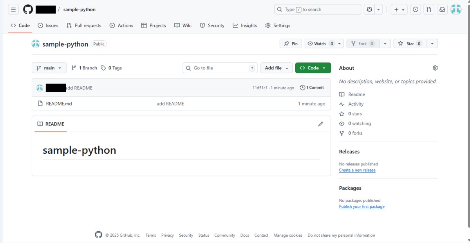Screen dimensions: 470x243
Task: Expand the main branch selector
Action: coord(49,67)
